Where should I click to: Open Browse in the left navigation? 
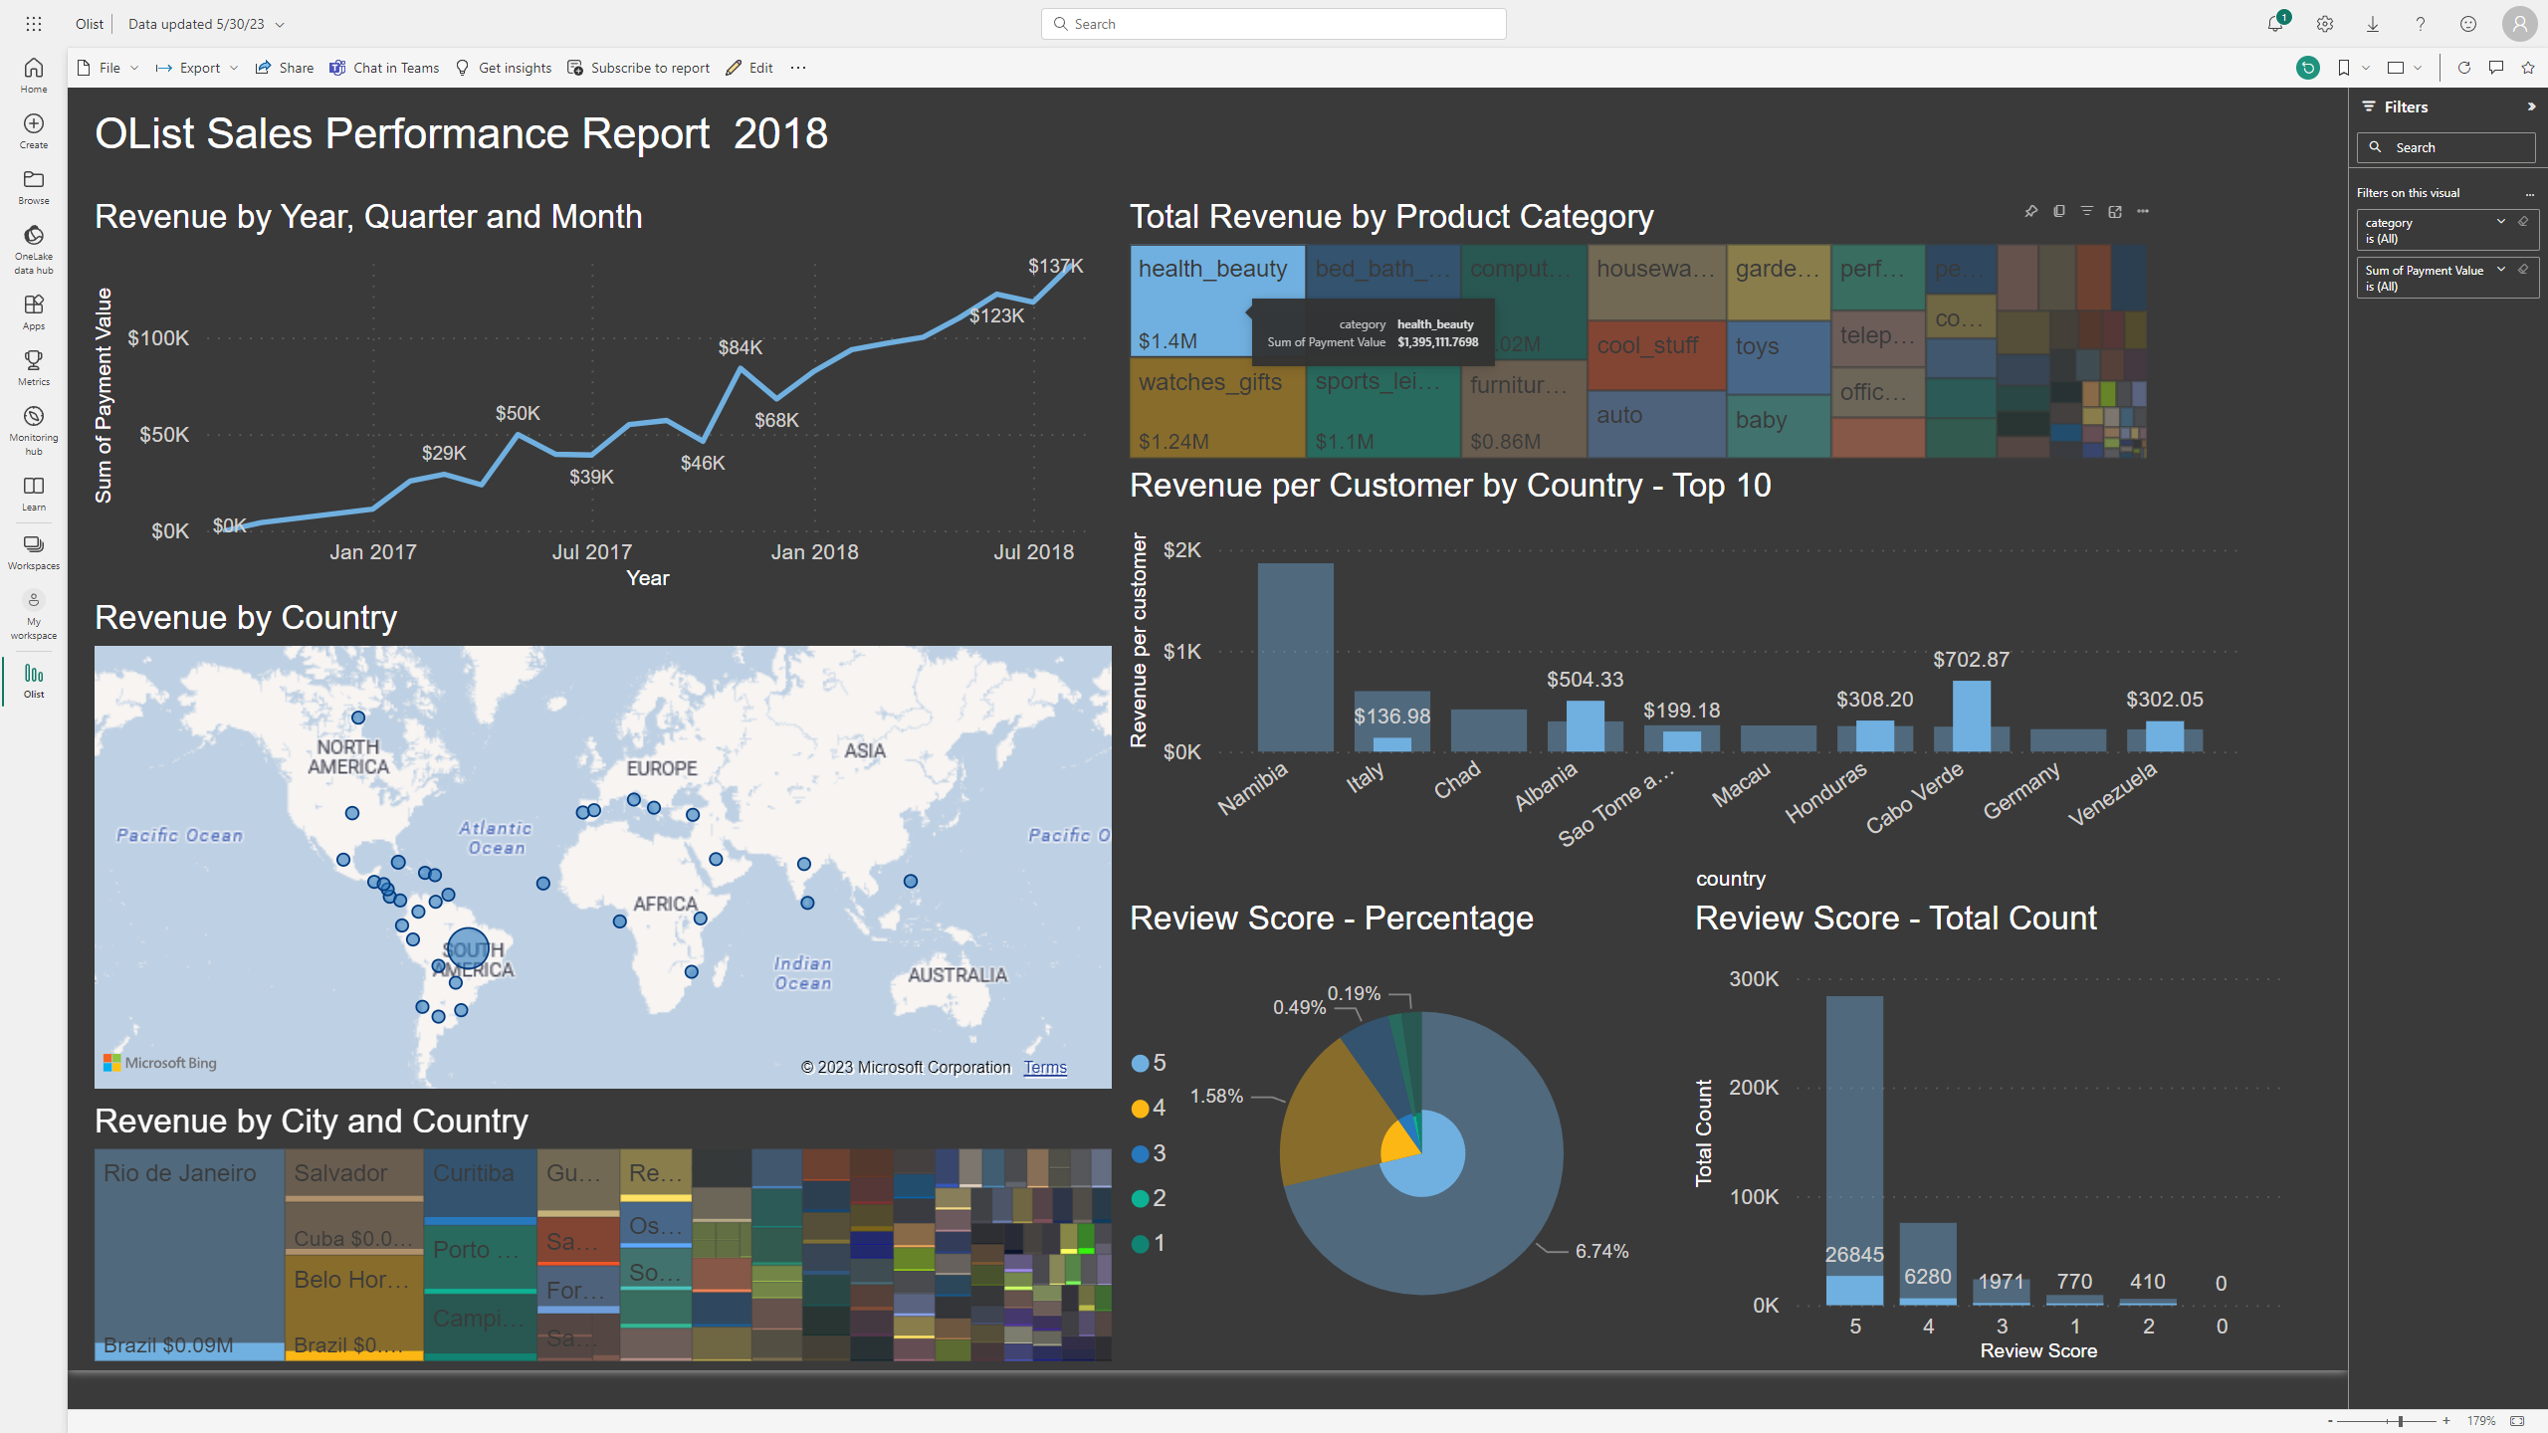click(x=34, y=187)
